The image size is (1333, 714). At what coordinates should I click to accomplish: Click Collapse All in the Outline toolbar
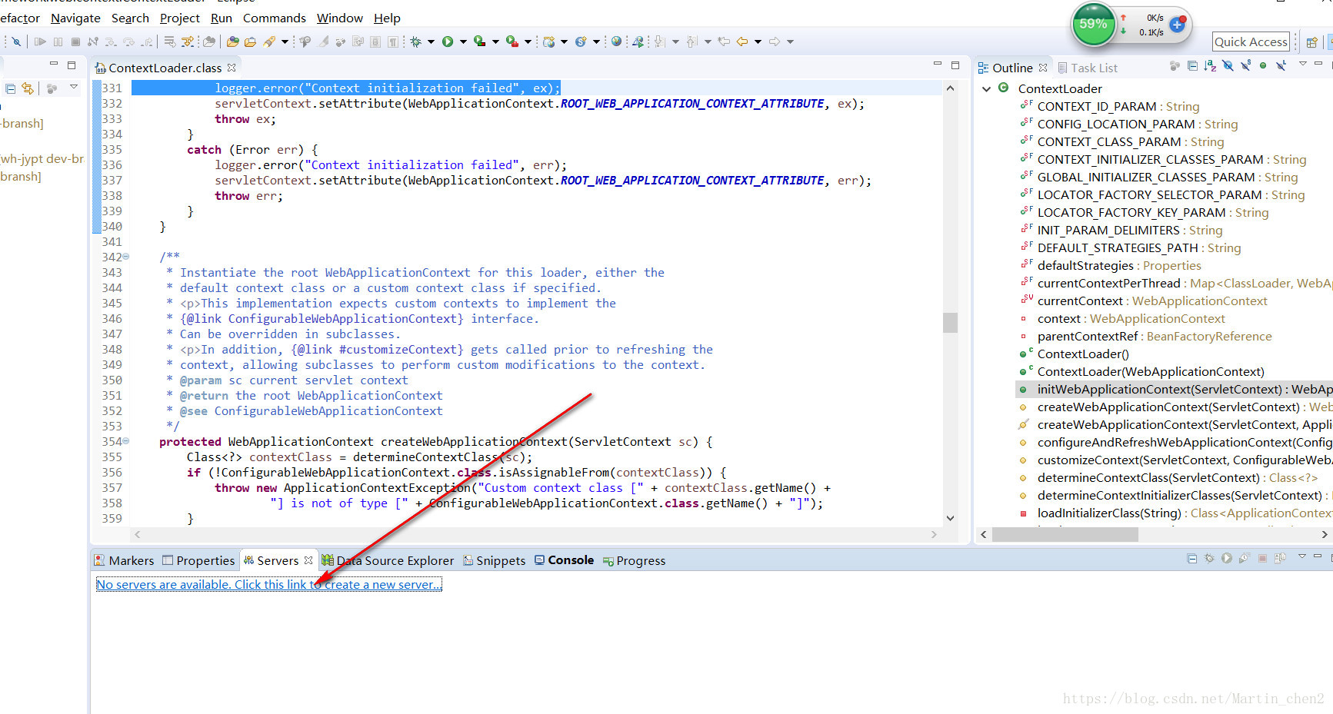1192,66
